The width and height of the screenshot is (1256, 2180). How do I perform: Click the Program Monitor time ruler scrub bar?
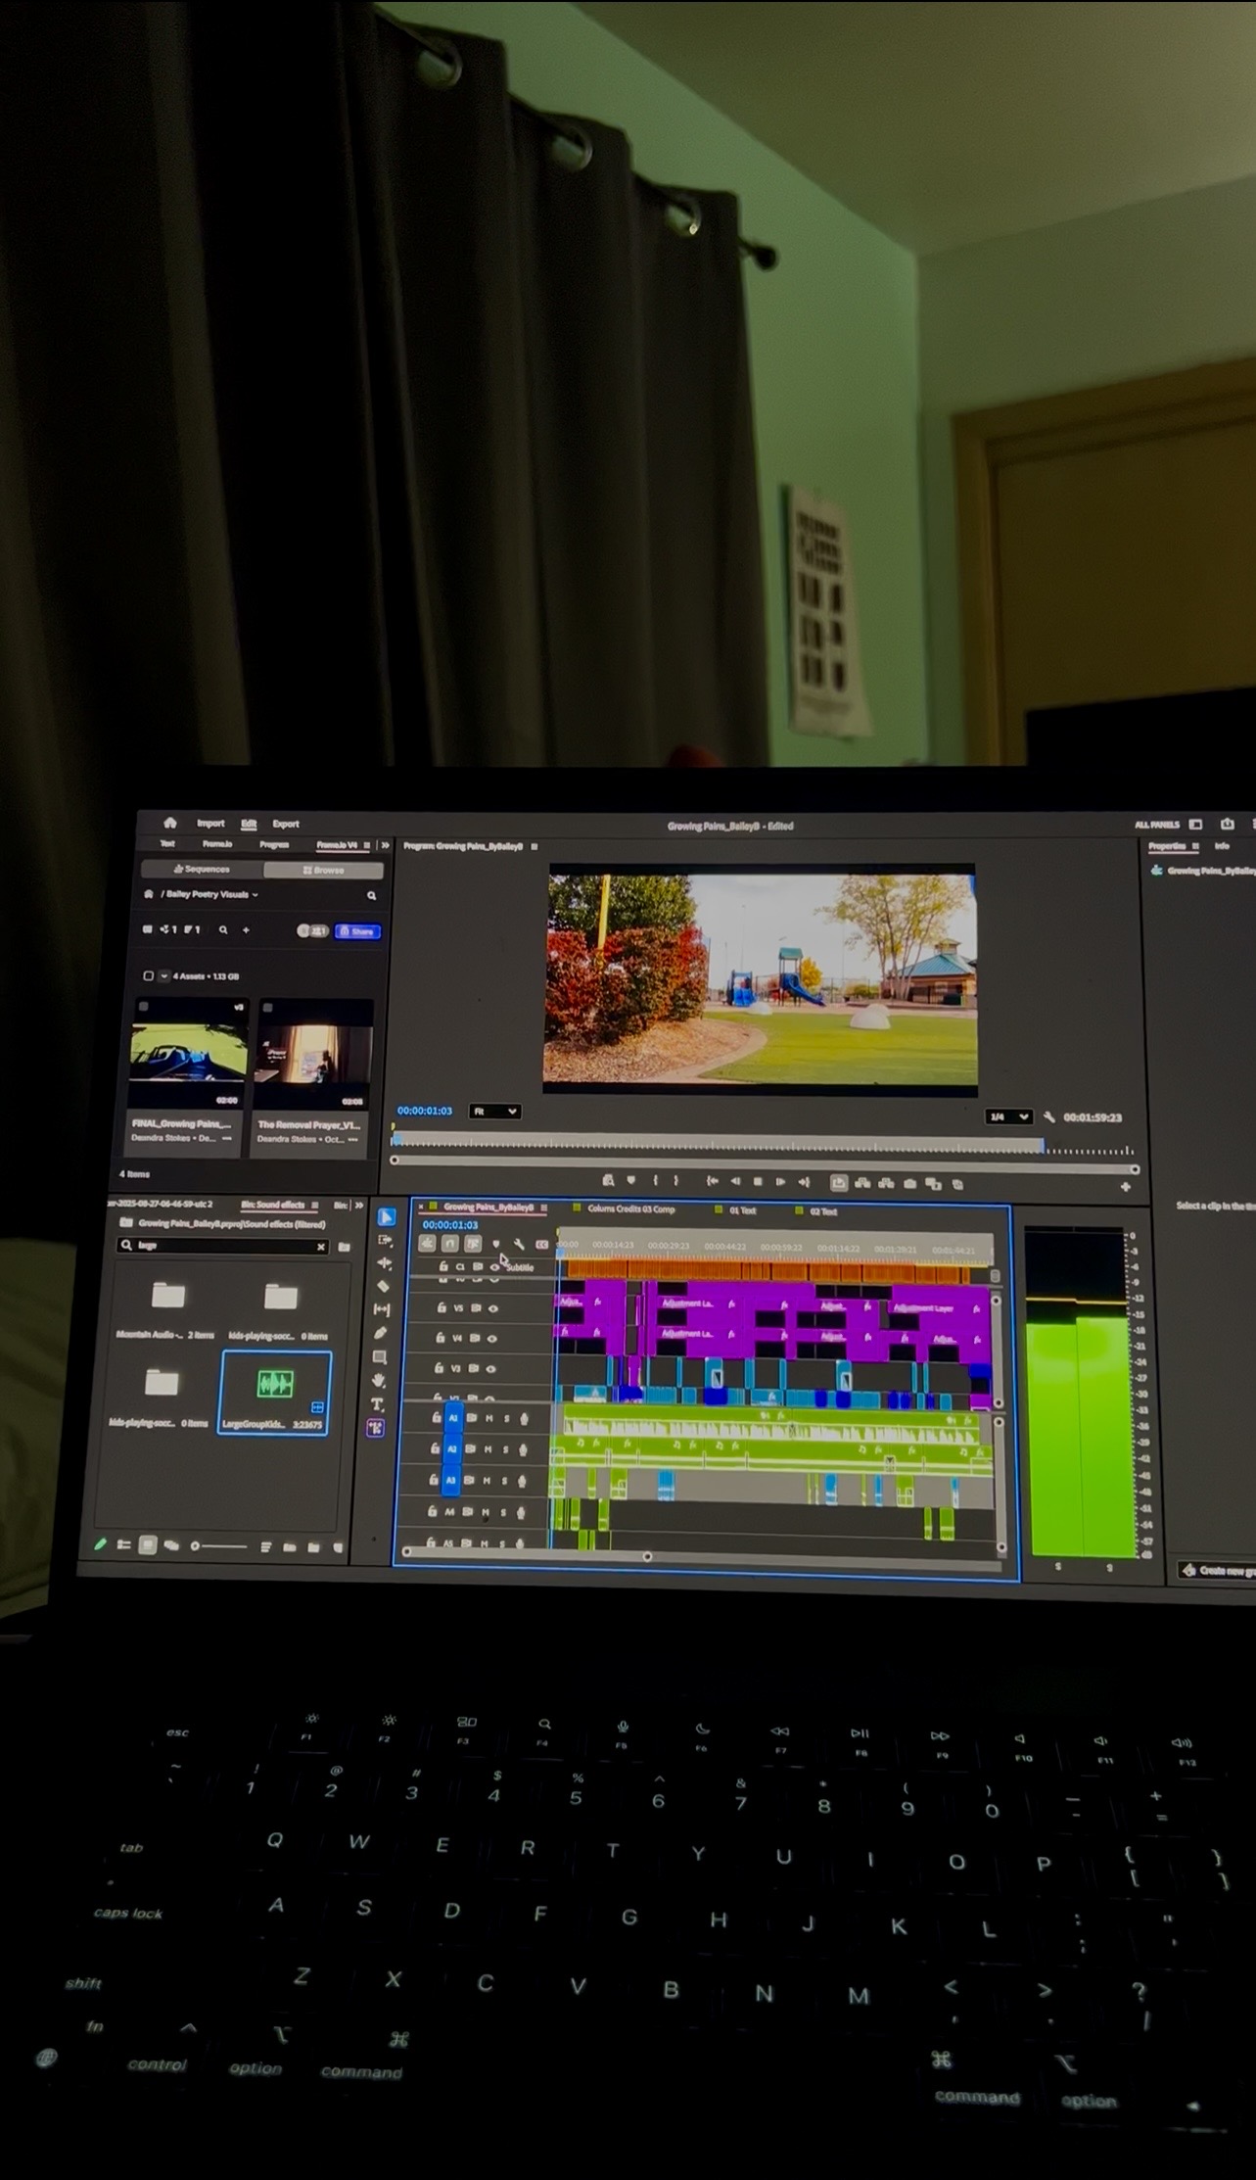pos(763,1142)
